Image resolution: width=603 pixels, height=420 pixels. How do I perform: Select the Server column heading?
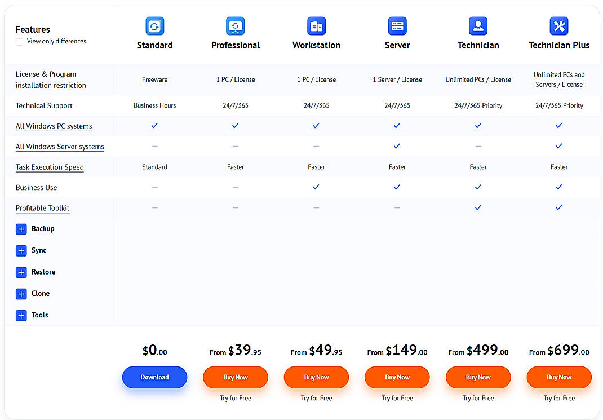397,46
